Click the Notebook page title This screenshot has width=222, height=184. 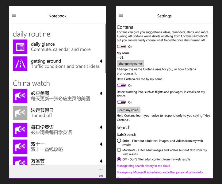[57, 16]
